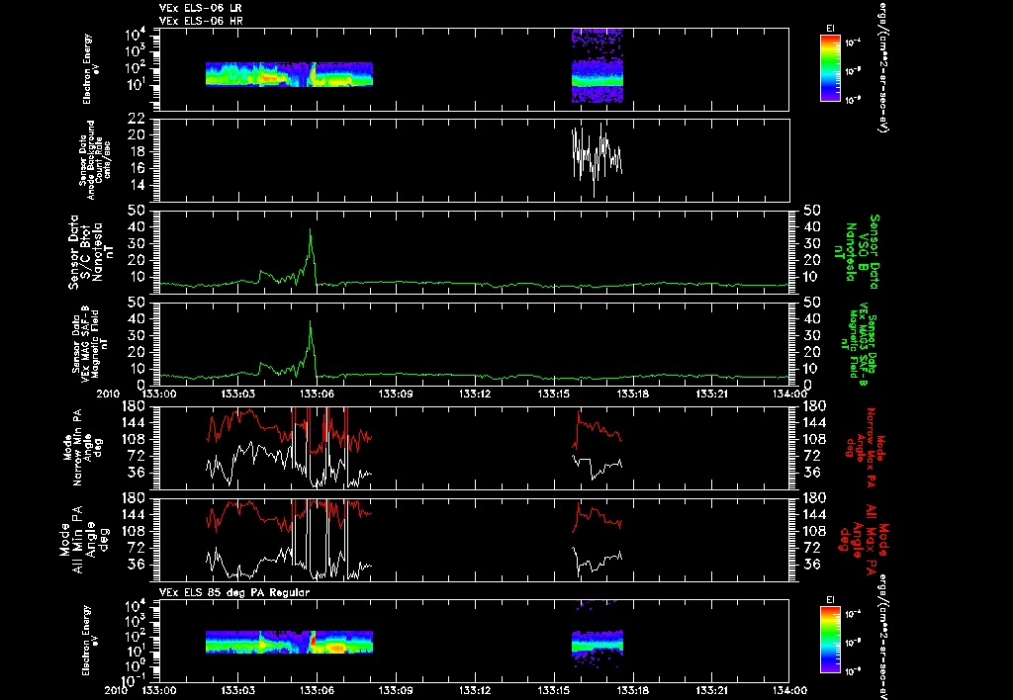Click the ergs/(cm**2-sr-sec-eV) unit label beside ELS-06 color bar
The image size is (1013, 700).
point(882,66)
